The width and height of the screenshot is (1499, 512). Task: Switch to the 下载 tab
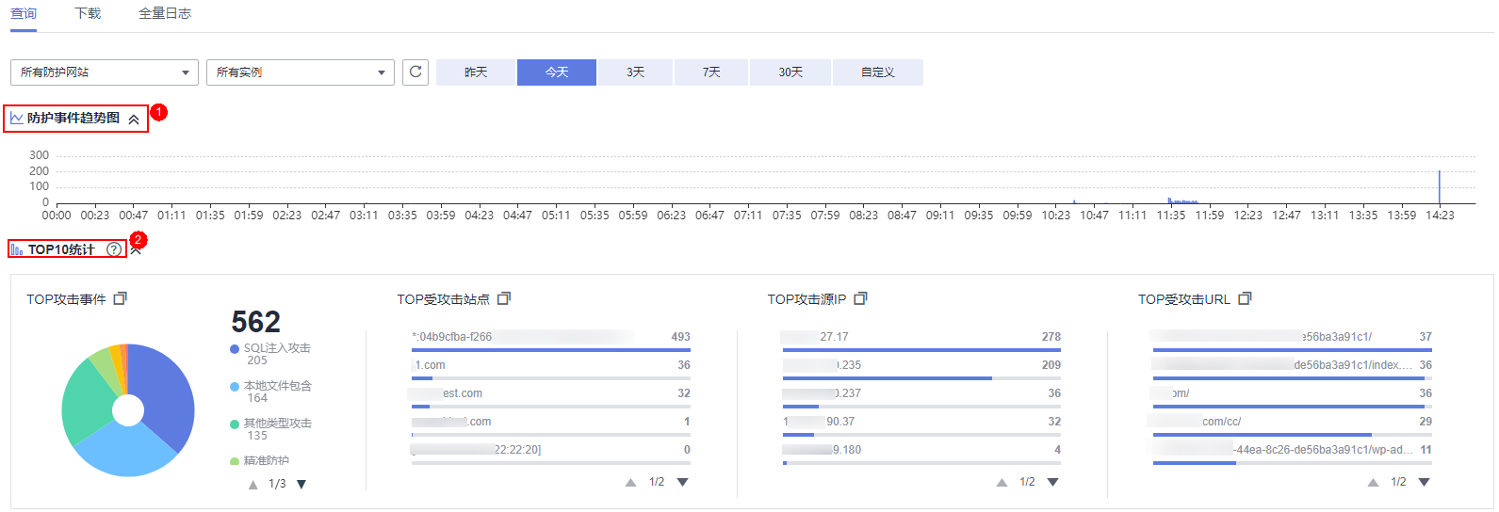click(88, 14)
